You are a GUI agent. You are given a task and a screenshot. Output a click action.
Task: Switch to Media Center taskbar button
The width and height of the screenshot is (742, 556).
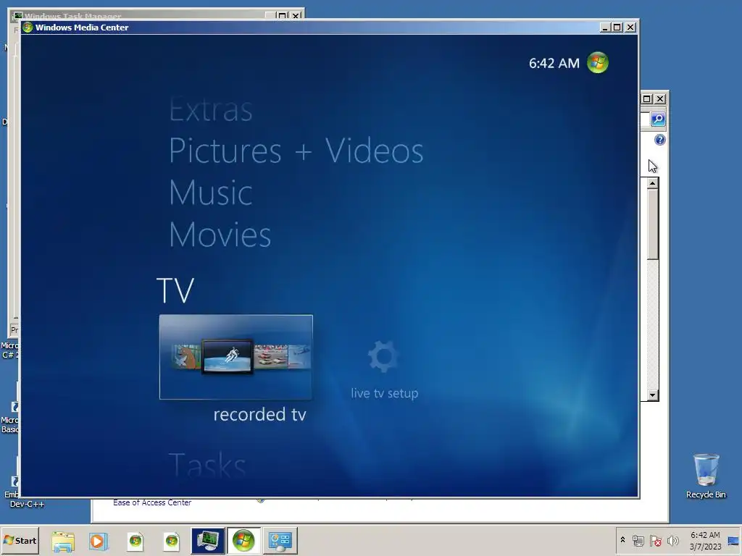point(243,541)
